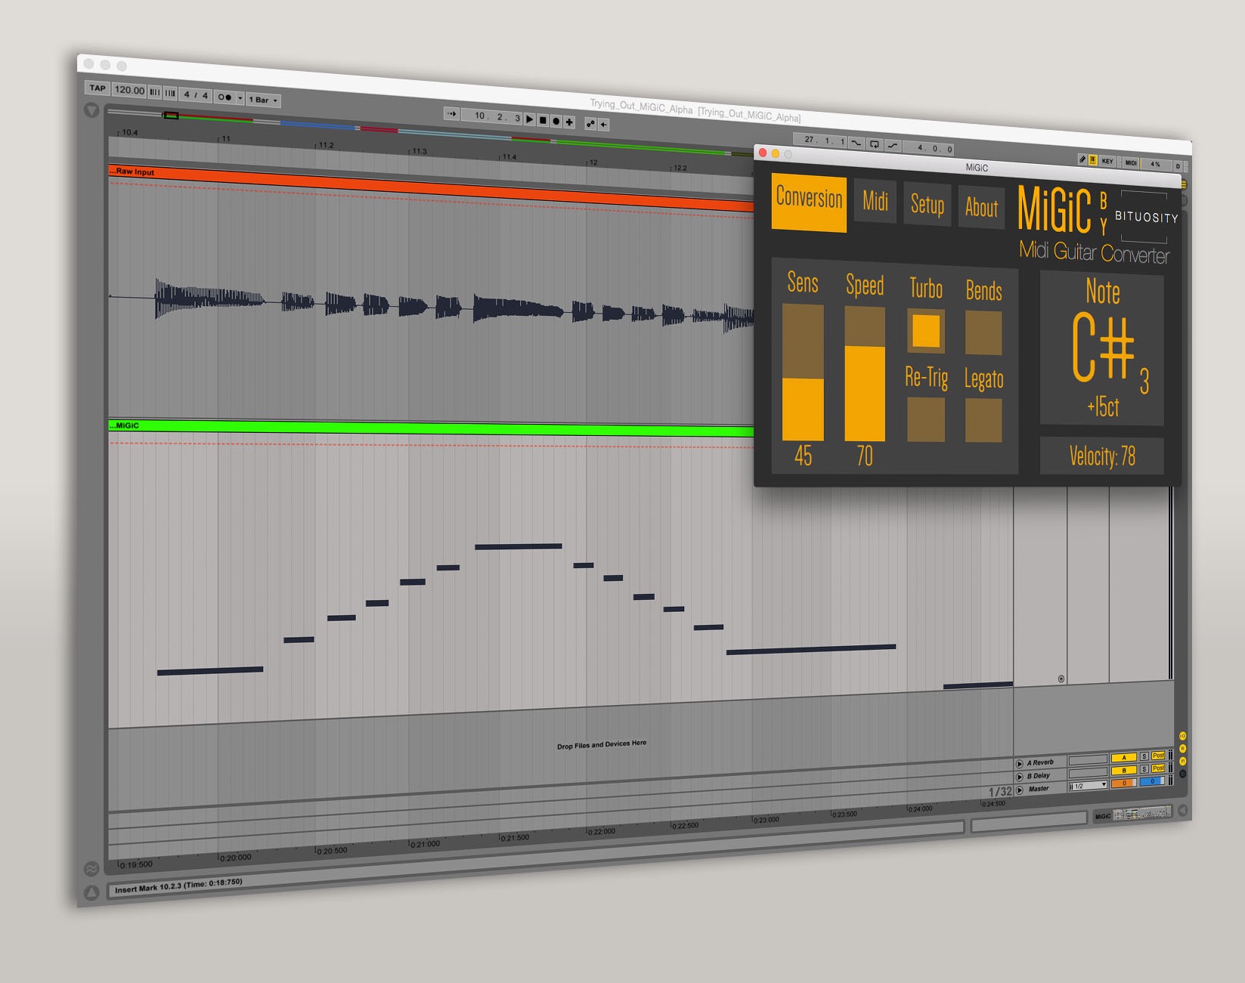Open the Midi tab in MiGiC
The image size is (1245, 983).
(875, 202)
